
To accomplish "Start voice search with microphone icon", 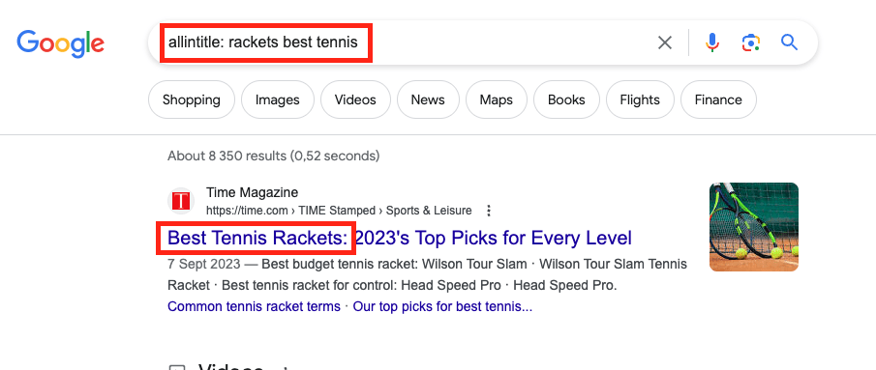I will coord(711,43).
